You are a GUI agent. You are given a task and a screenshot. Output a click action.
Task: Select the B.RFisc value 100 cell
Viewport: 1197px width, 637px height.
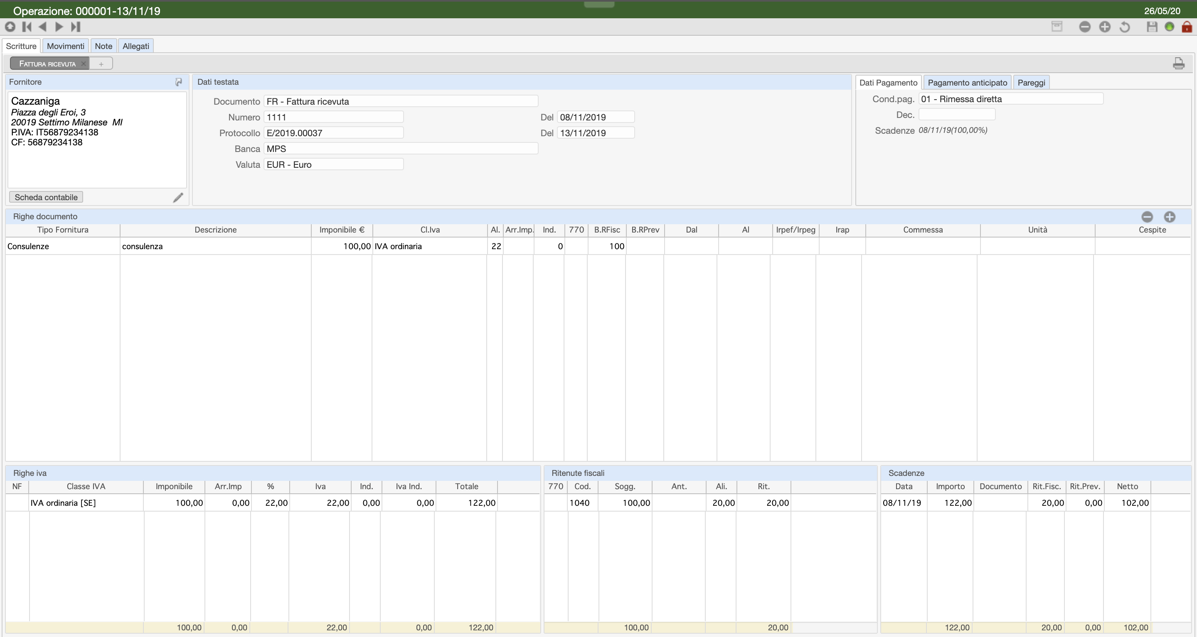pos(607,246)
